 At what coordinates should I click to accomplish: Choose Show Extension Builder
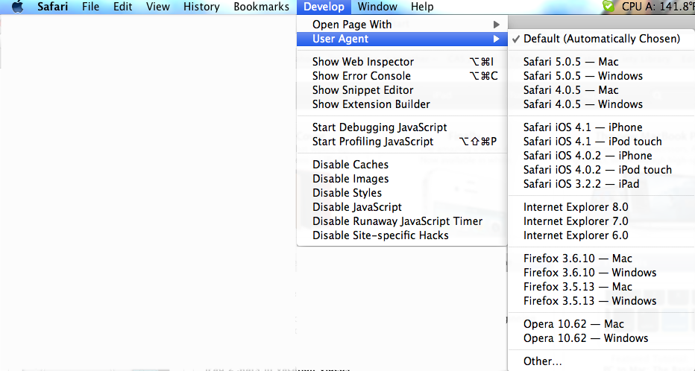pyautogui.click(x=402, y=104)
